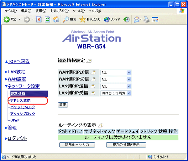The height and width of the screenshot is (161, 188).
Task: Go to Home page icon
Action: tap(56, 19)
